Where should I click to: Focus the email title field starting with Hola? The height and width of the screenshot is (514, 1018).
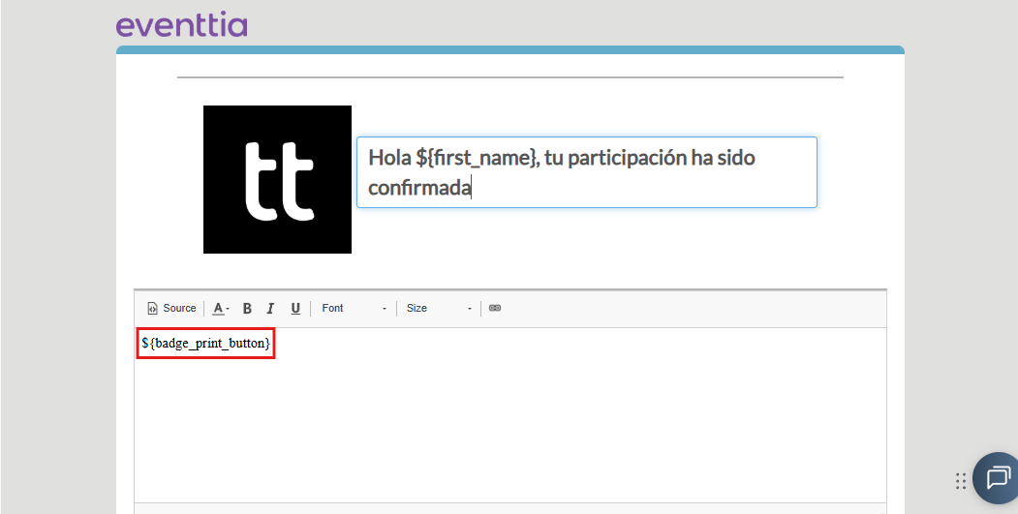587,172
